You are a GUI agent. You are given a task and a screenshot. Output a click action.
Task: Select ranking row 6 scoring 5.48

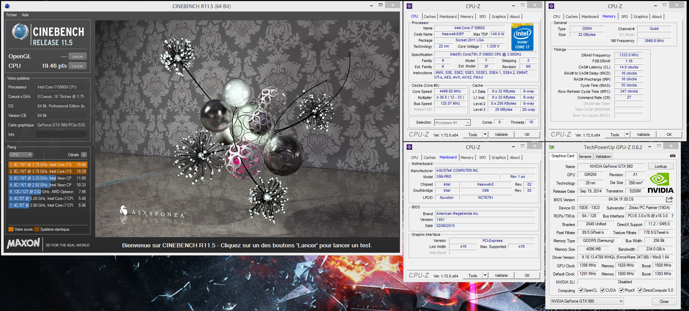pos(48,199)
